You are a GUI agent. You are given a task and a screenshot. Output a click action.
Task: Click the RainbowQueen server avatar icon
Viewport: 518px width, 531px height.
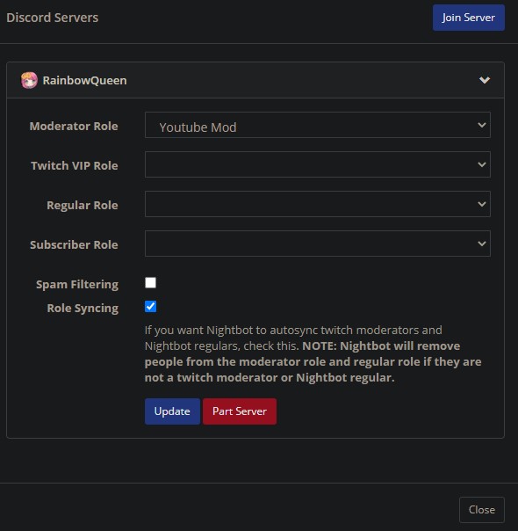(x=29, y=80)
